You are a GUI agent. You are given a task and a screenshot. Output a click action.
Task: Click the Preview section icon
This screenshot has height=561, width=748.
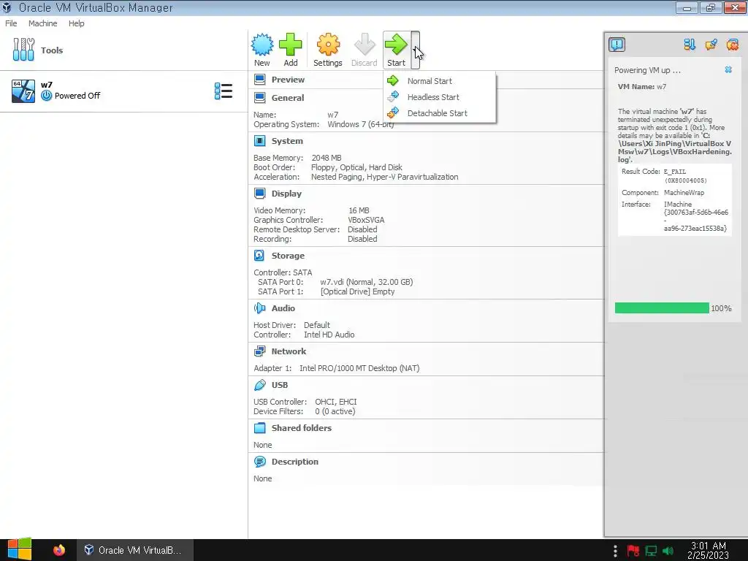pyautogui.click(x=259, y=79)
